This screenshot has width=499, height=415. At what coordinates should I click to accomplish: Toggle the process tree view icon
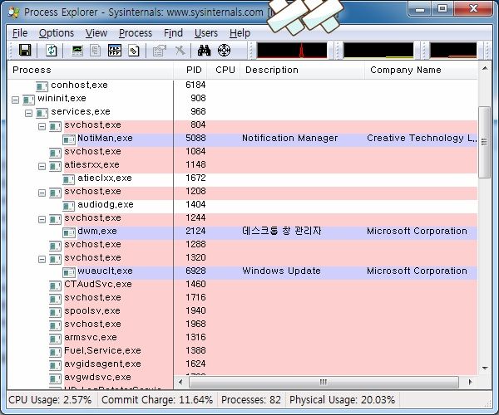click(x=95, y=50)
